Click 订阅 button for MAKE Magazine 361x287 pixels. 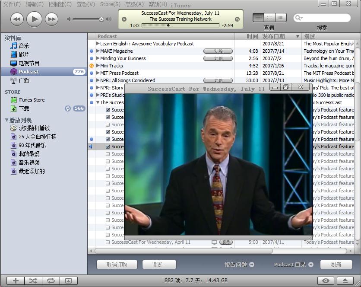tap(218, 51)
